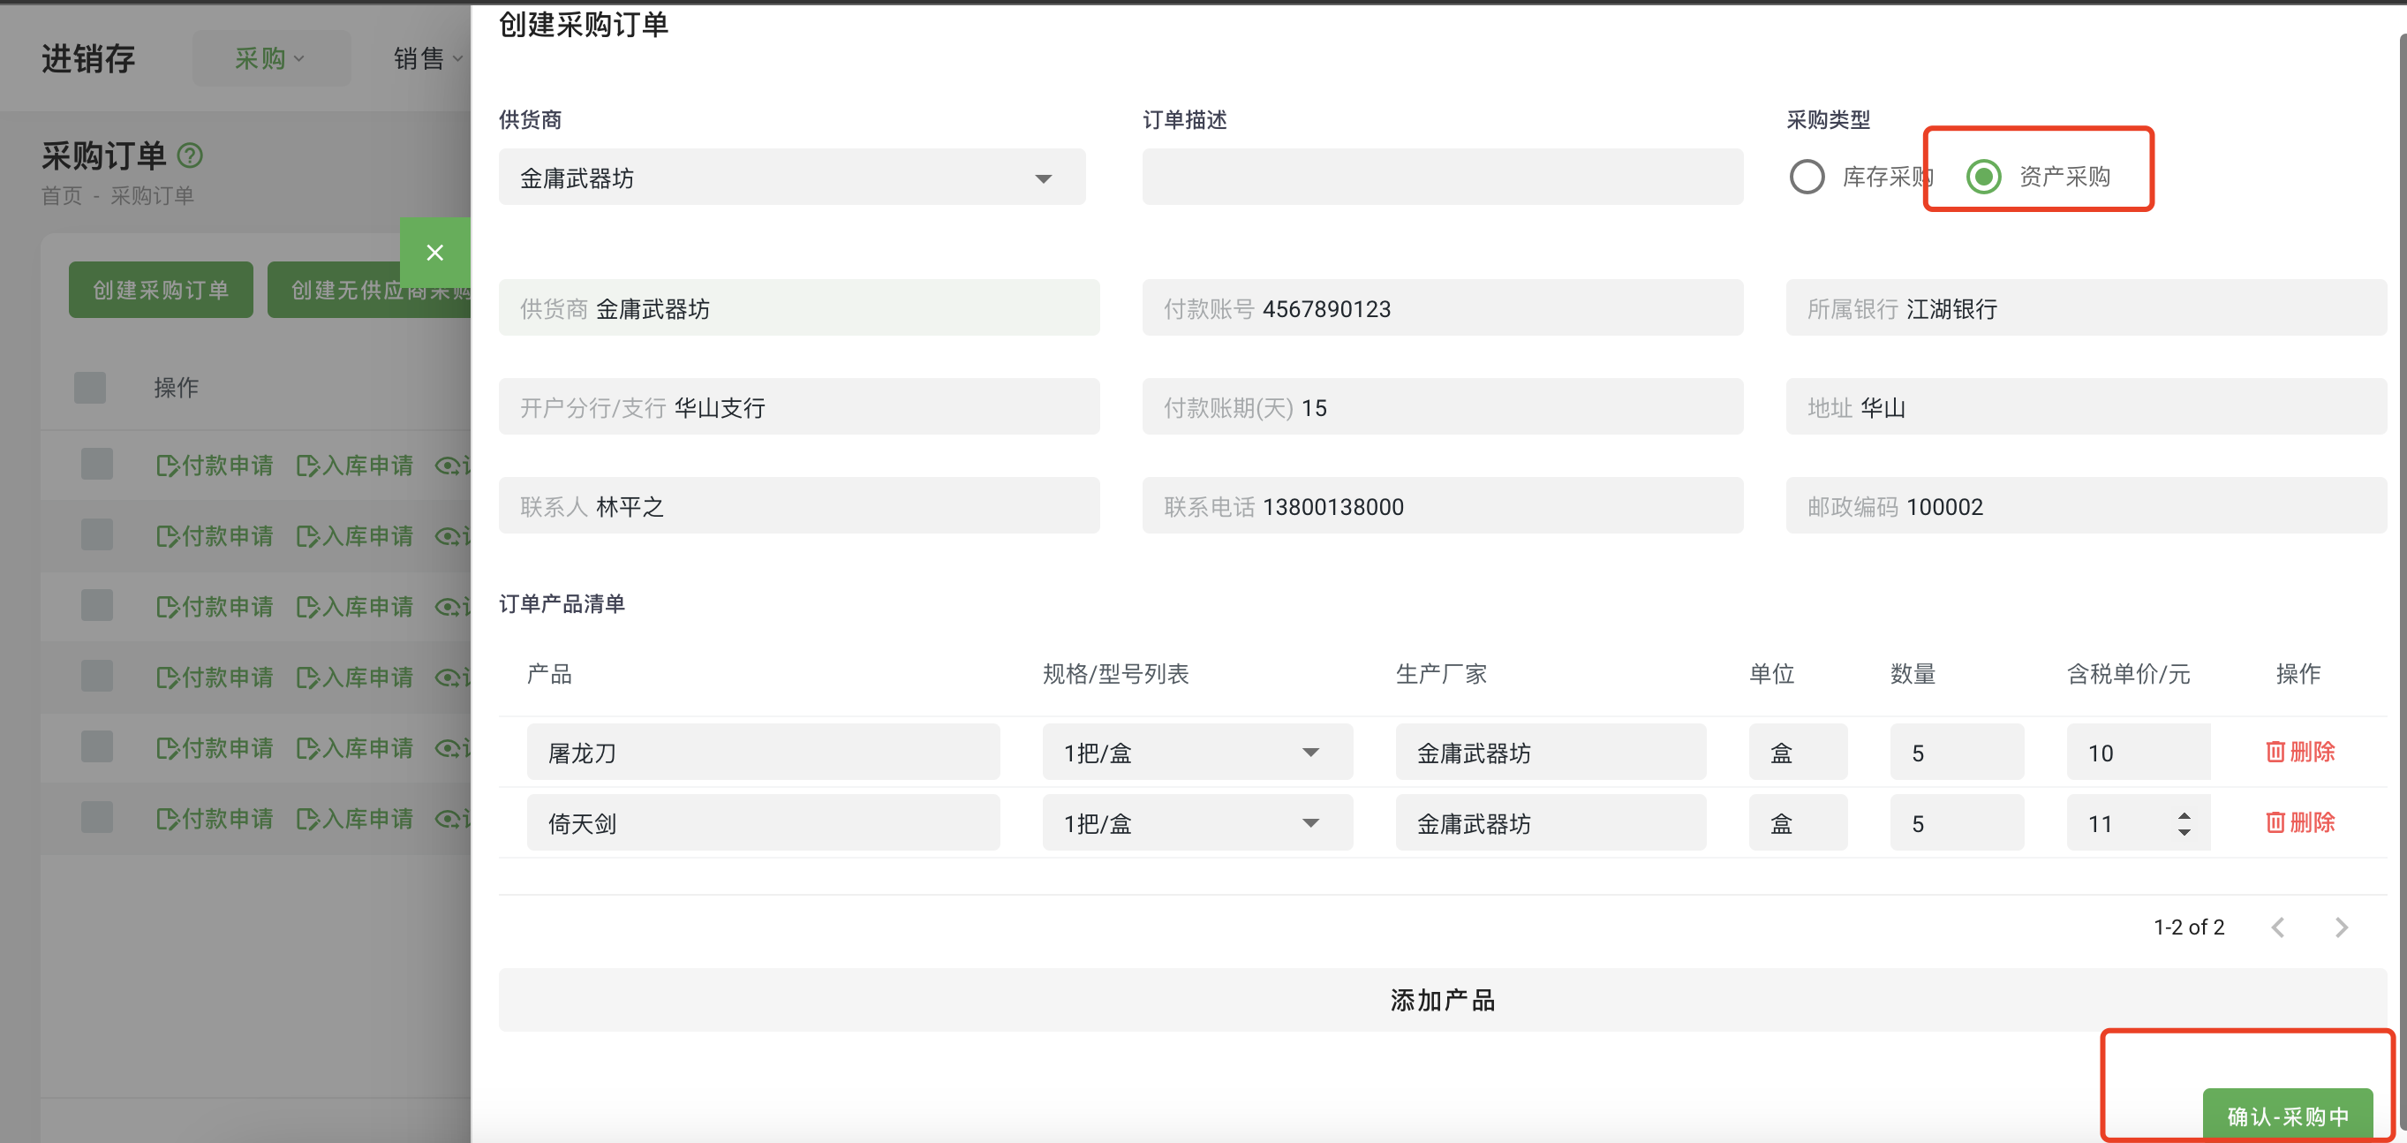Check the select-all checkbox in table header

point(89,386)
